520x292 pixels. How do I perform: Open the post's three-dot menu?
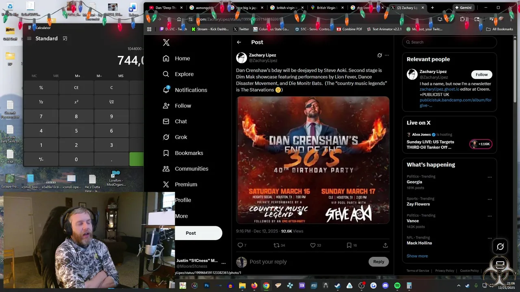point(387,55)
